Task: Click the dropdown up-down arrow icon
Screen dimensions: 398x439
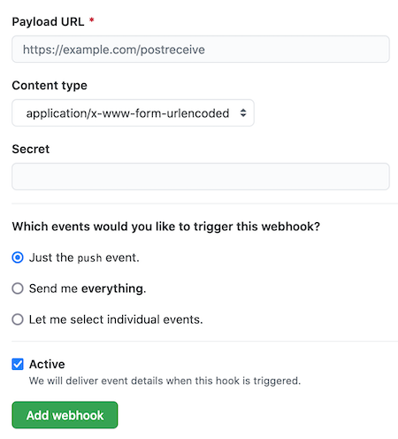Action: click(243, 112)
